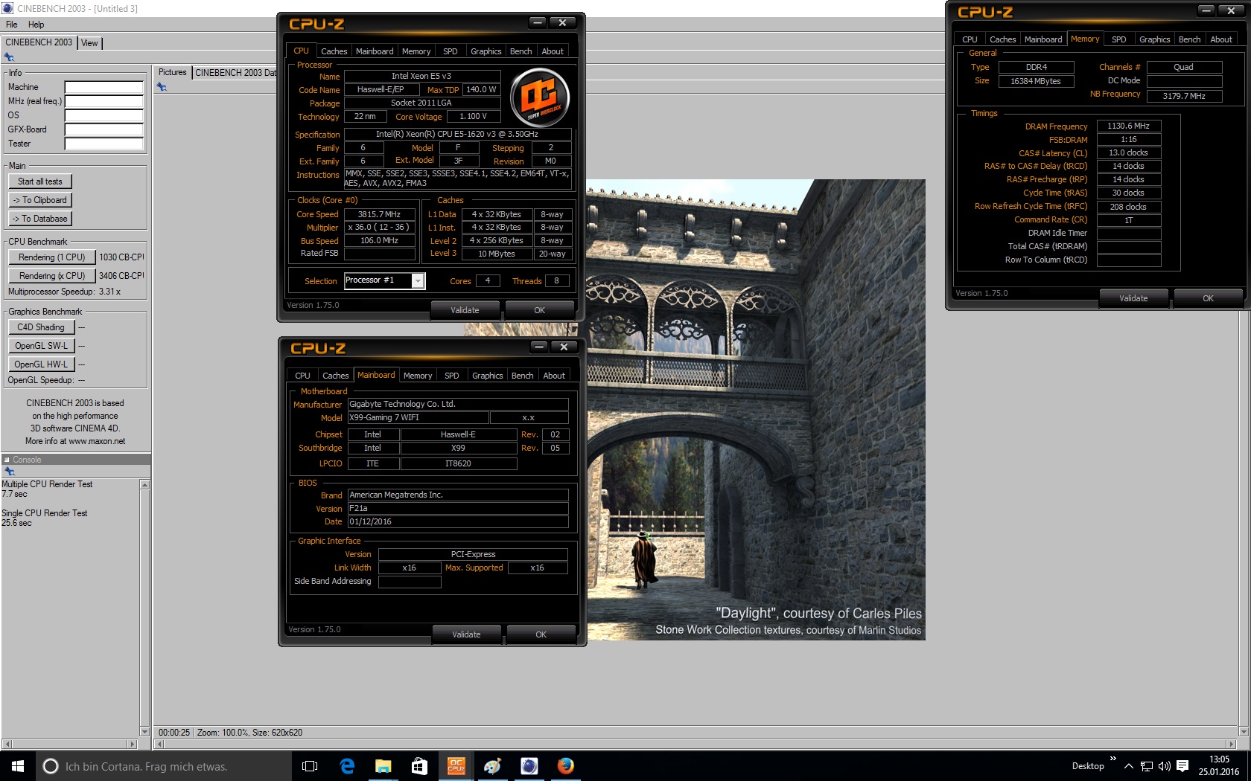This screenshot has height=781, width=1251.
Task: Click the Intel Xeon E5 v3 name field
Action: [x=421, y=76]
